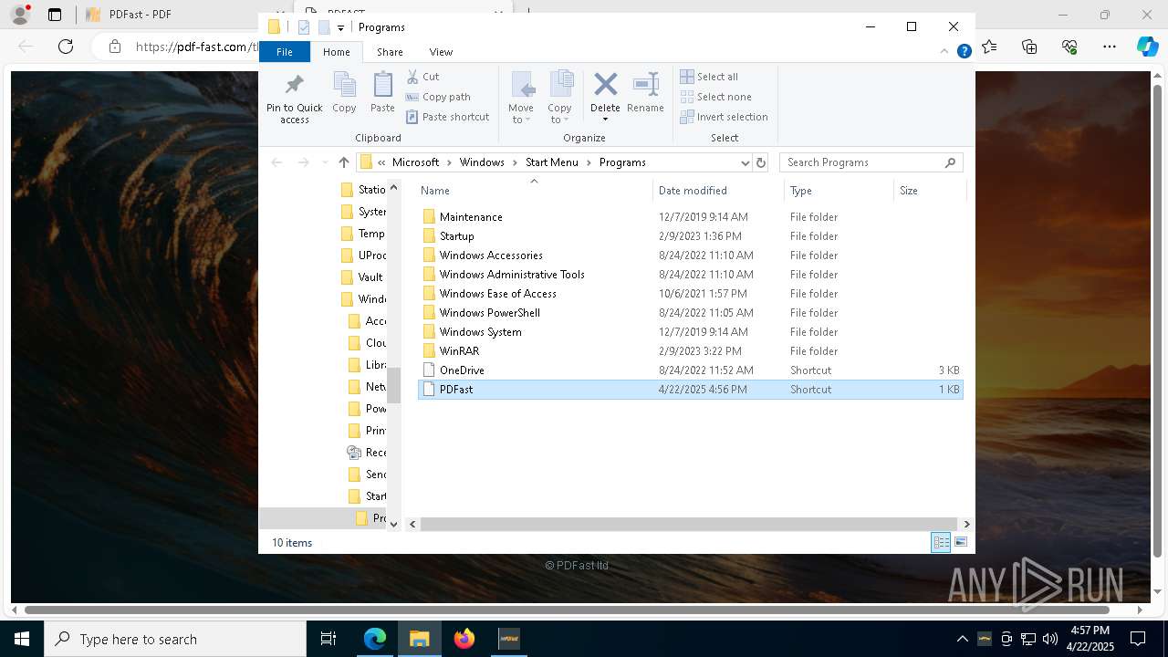
Task: Open Explorer Help question icon
Action: click(x=964, y=52)
